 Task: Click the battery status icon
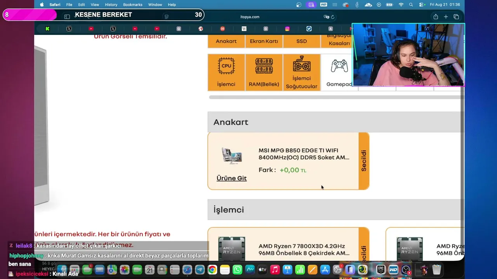pos(390,5)
